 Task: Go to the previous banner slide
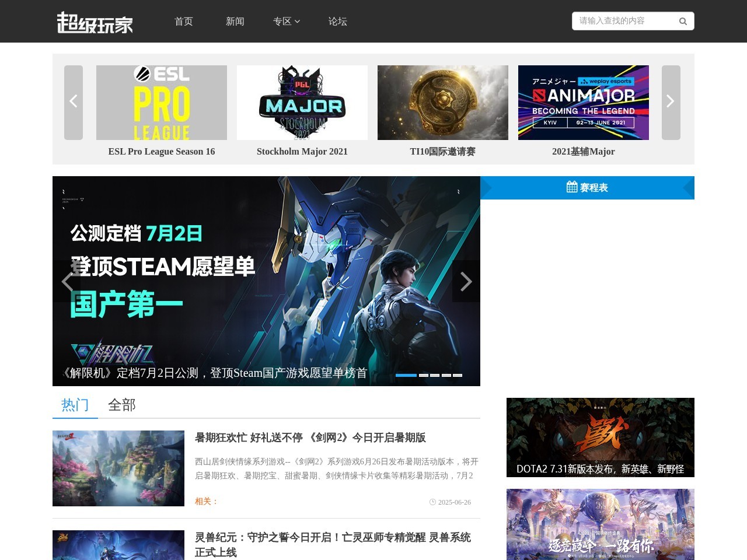(x=67, y=282)
